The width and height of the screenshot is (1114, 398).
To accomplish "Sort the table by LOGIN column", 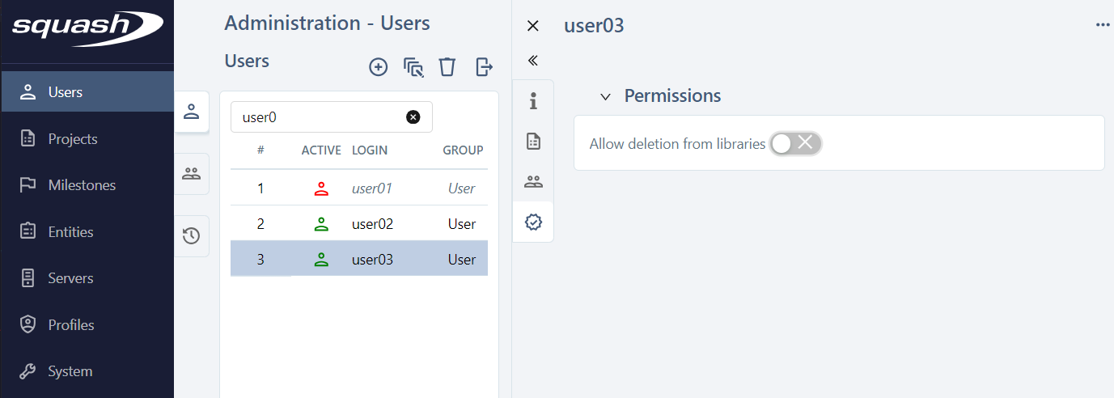I will click(x=370, y=150).
